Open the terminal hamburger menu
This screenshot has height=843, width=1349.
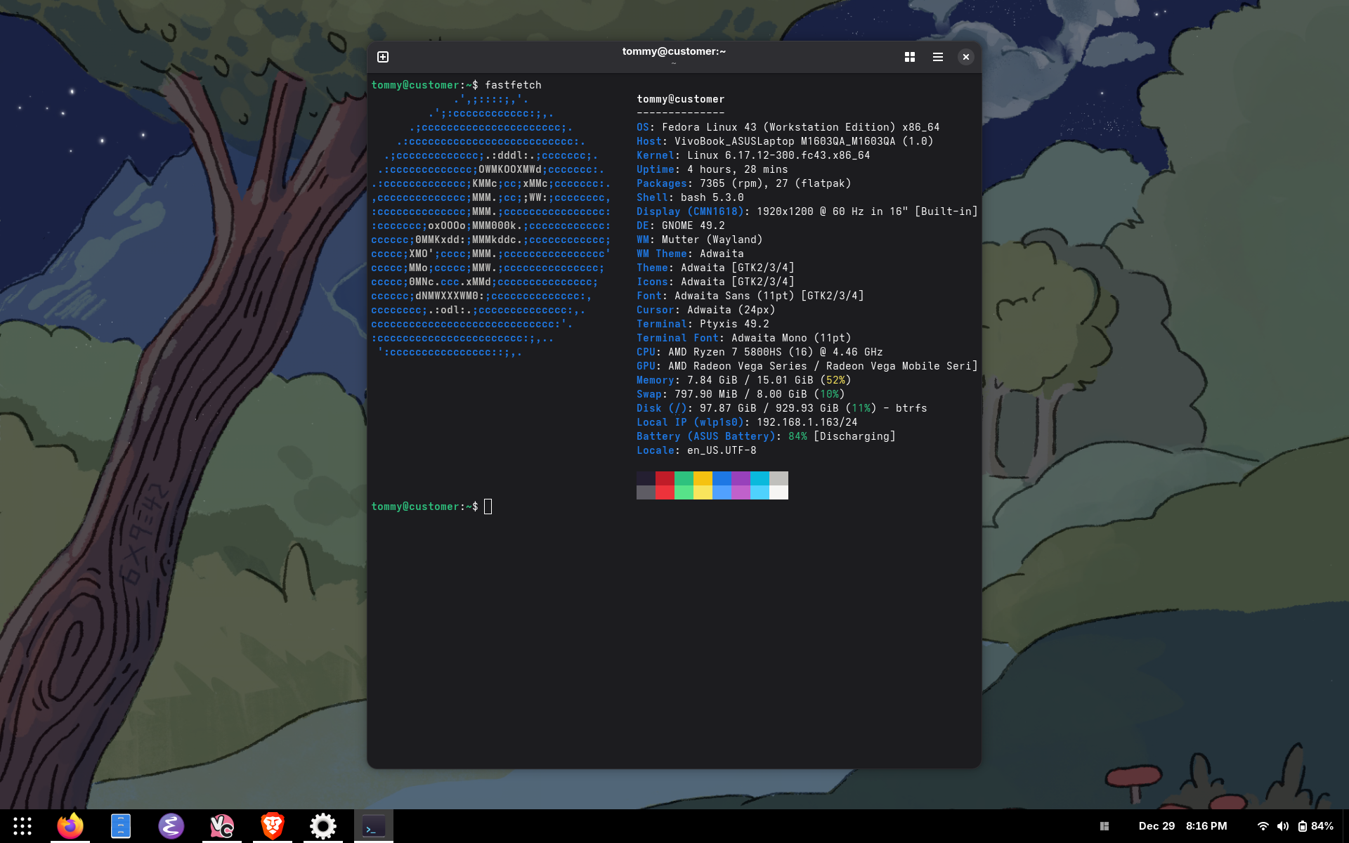(938, 57)
